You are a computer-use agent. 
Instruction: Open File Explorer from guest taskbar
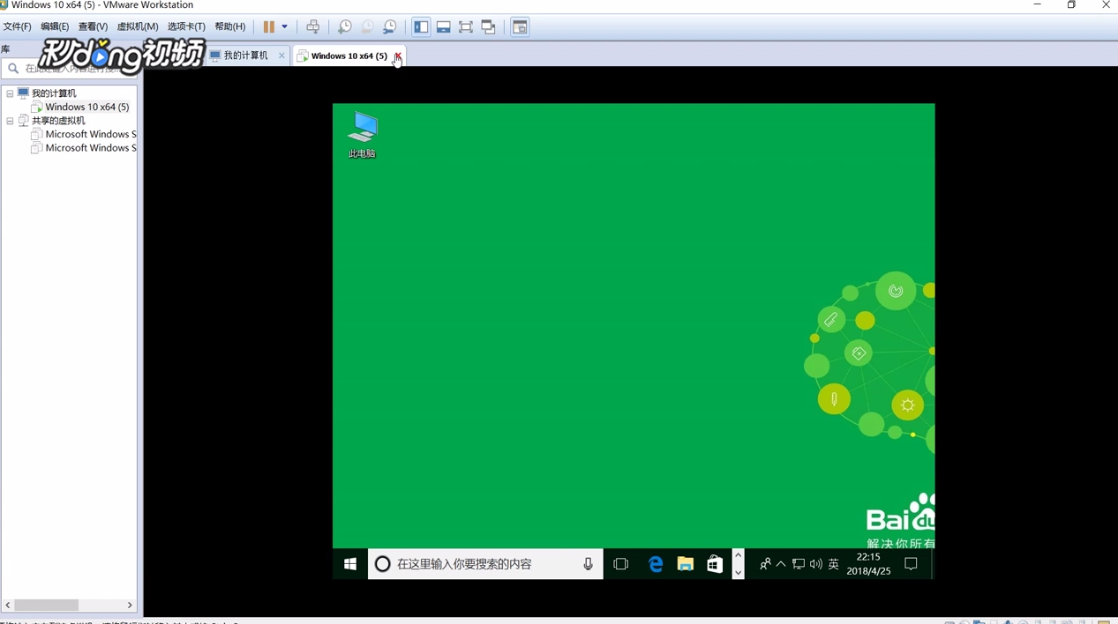686,564
